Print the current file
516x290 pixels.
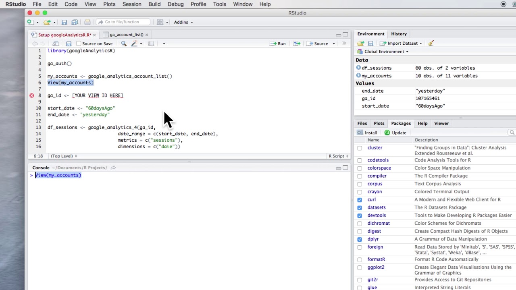[87, 22]
